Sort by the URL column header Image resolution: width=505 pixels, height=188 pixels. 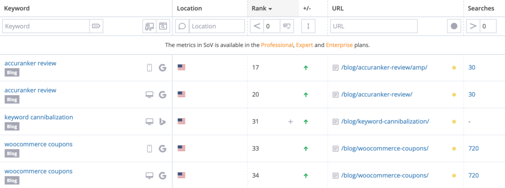(338, 9)
